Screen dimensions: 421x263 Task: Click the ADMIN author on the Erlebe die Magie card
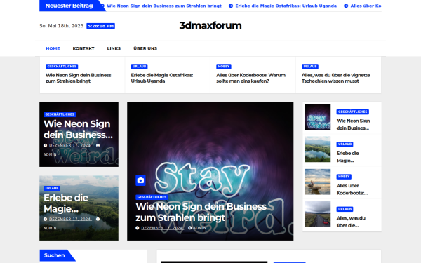tap(50, 228)
